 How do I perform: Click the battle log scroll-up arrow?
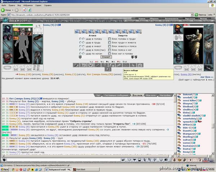[x=175, y=95]
